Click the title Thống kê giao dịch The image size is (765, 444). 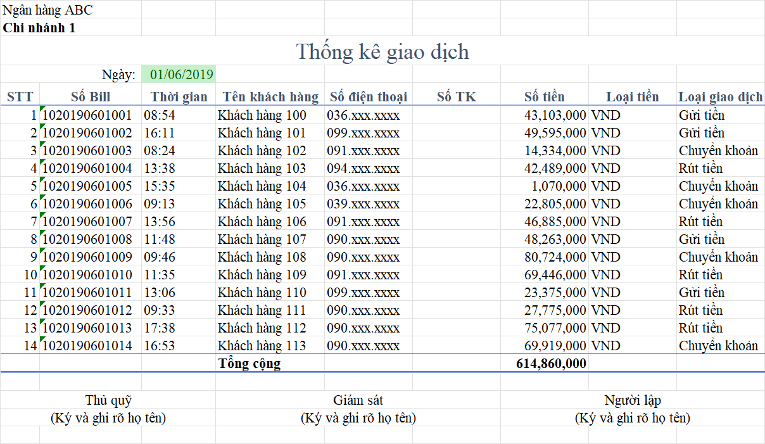tap(382, 51)
